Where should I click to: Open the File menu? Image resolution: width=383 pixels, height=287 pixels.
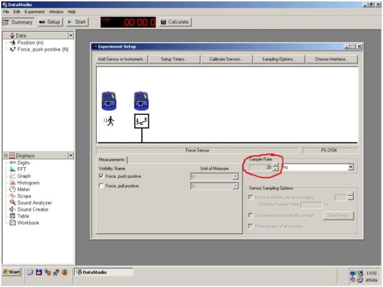coord(6,12)
